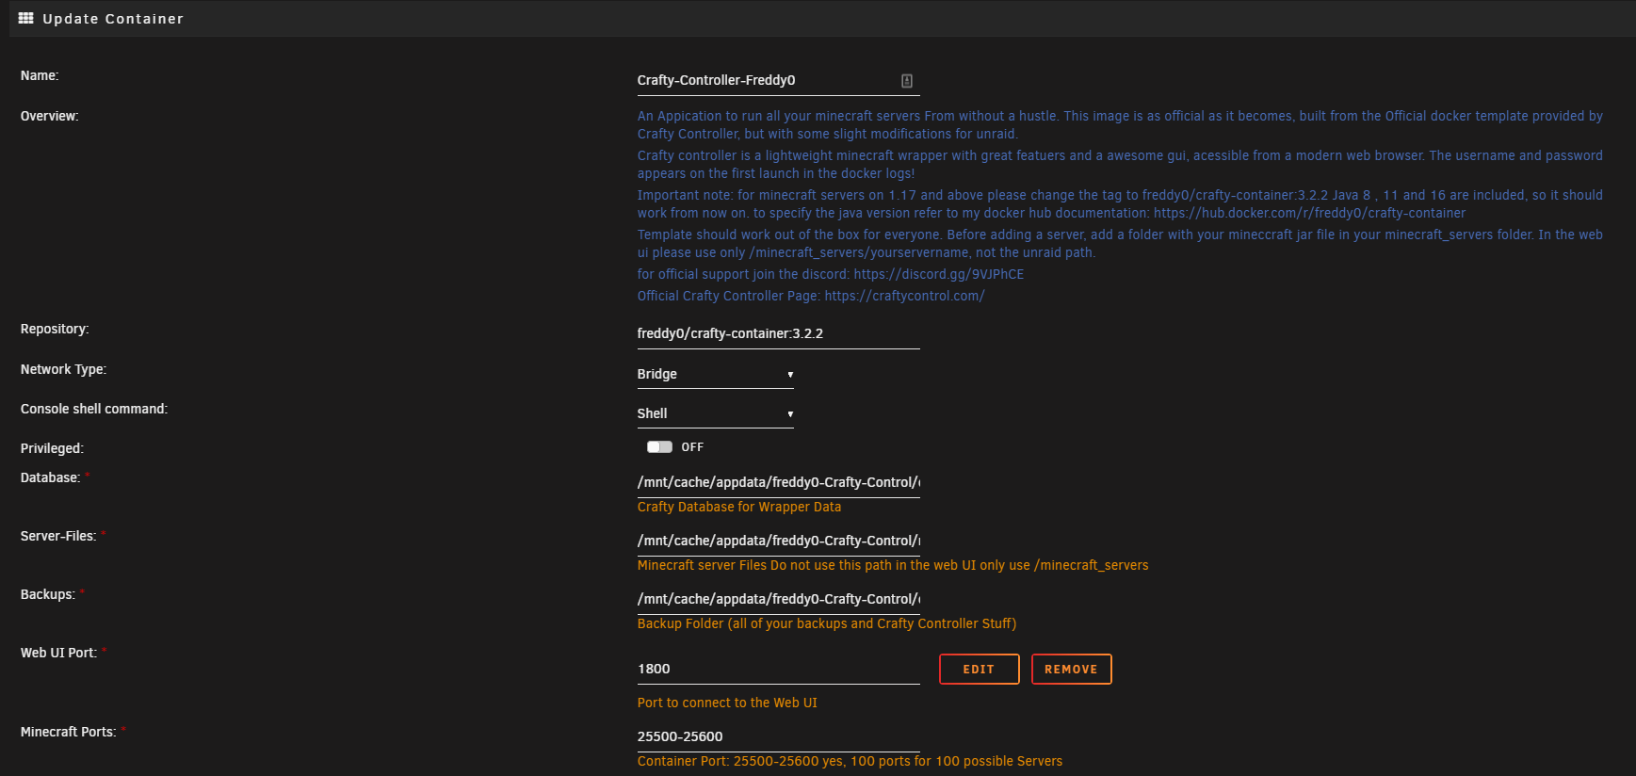Click the grid icon beside Update Container
The image size is (1636, 776).
tap(26, 18)
